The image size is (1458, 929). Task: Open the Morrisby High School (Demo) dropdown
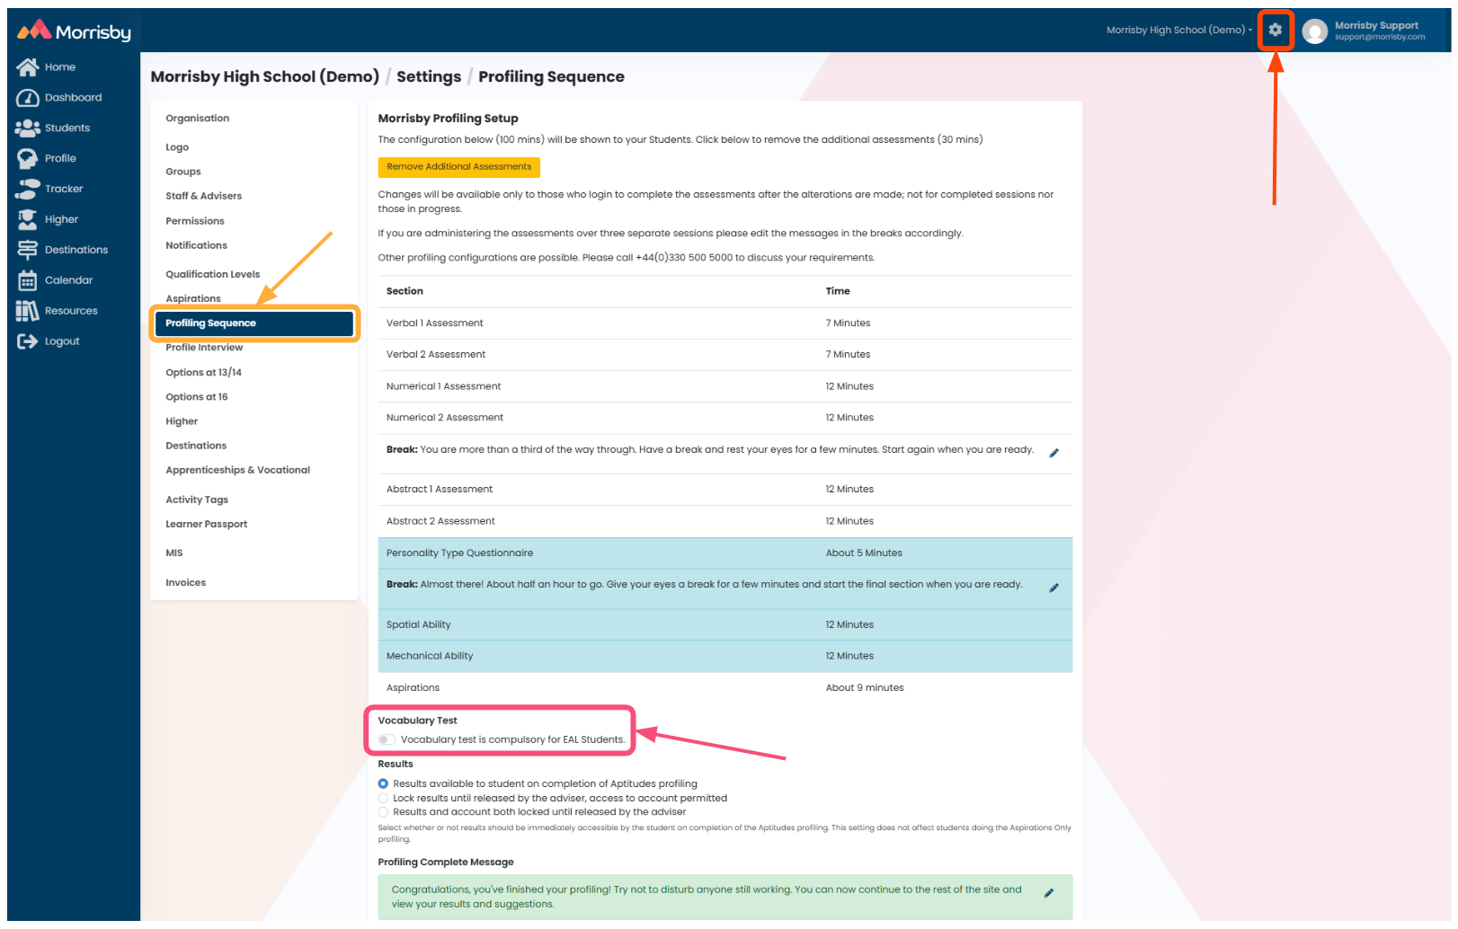point(1178,31)
